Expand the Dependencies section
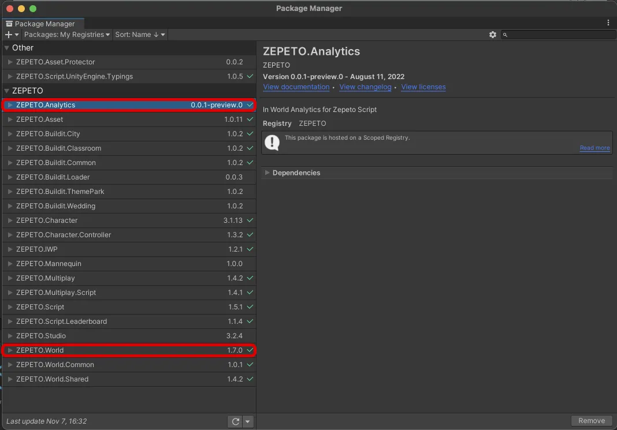Viewport: 617px width, 430px height. point(267,173)
